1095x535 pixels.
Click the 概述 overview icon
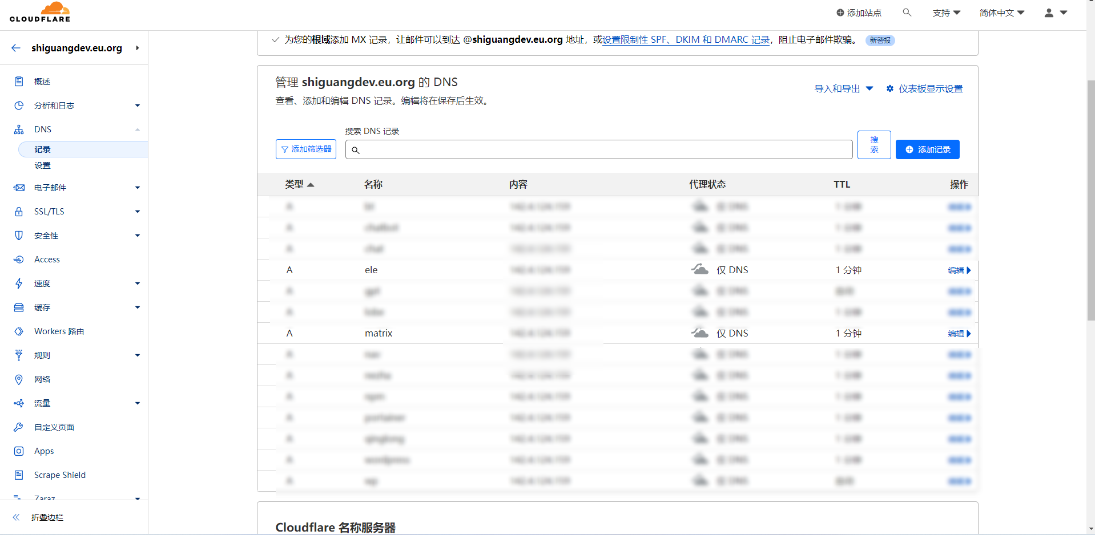(x=19, y=82)
